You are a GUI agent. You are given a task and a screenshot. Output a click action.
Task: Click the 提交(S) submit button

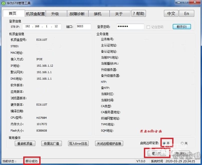[157, 153]
